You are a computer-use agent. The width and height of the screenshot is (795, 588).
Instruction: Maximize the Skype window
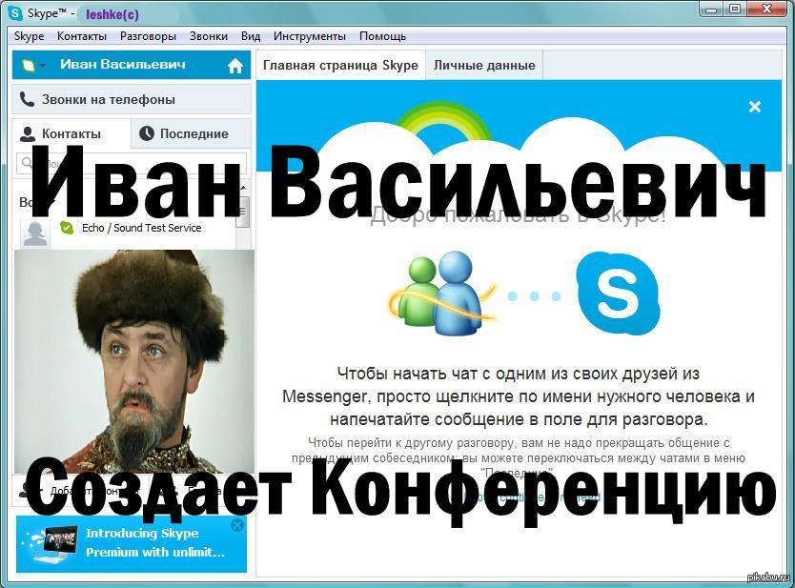pos(735,10)
